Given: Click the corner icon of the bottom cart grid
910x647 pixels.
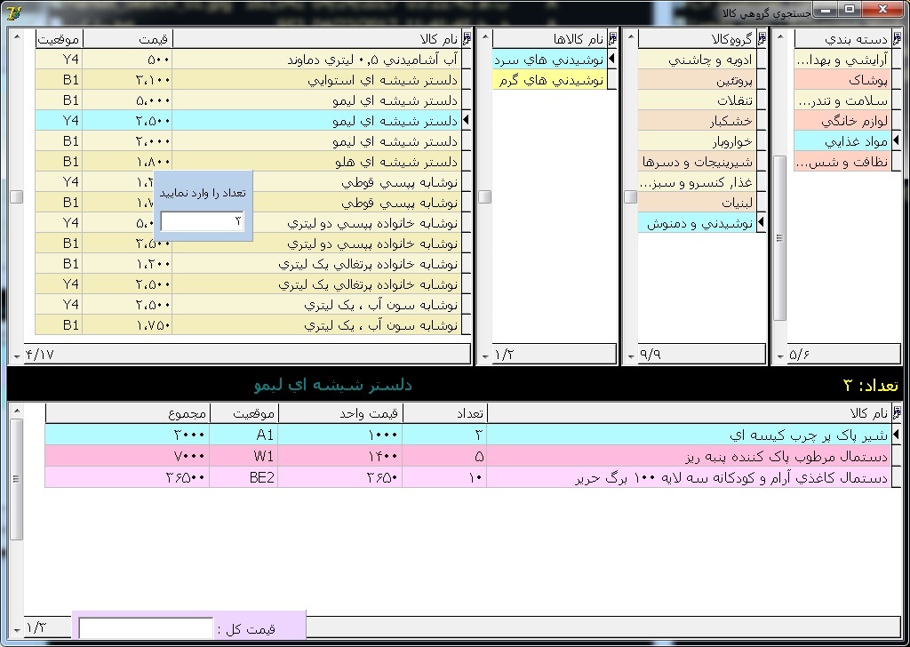Looking at the screenshot, I should 896,413.
